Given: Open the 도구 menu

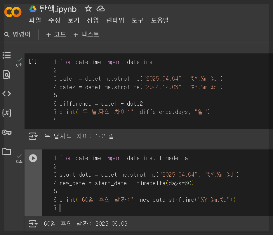Looking at the screenshot, I should click(x=137, y=20).
